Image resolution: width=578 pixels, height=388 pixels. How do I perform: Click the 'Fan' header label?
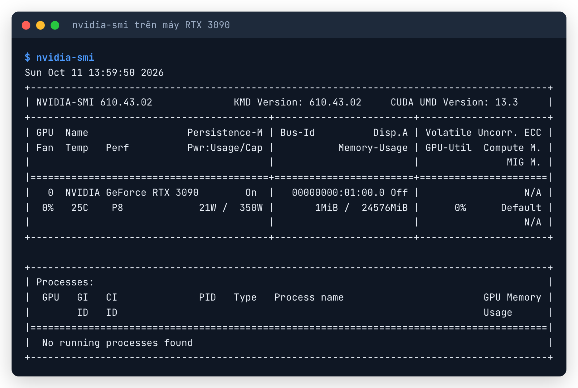[45, 148]
